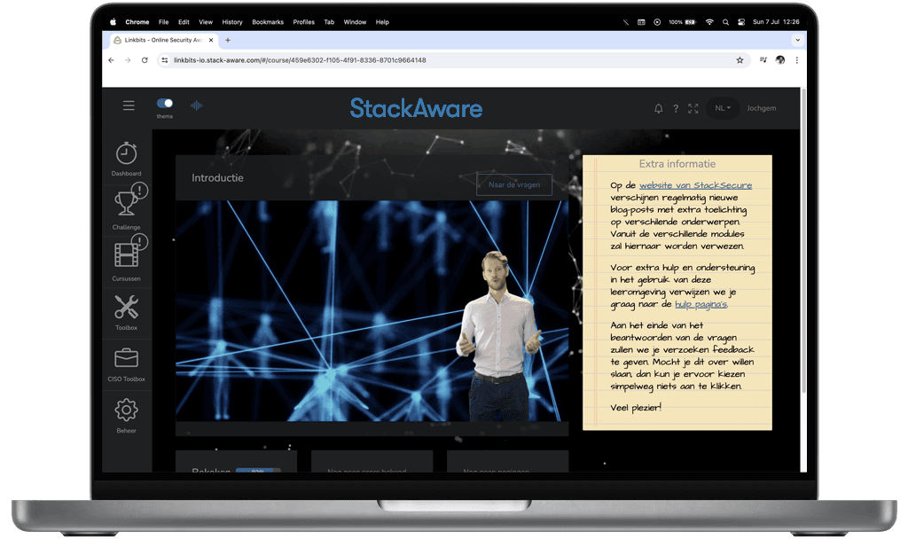Open Control Center in menu bar
908x539 pixels.
click(741, 22)
